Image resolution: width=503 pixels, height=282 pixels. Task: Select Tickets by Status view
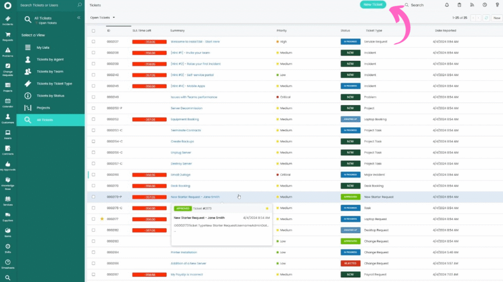click(50, 96)
